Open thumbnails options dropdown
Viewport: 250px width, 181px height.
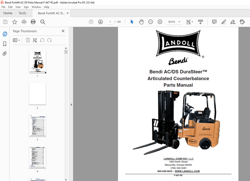(17, 40)
